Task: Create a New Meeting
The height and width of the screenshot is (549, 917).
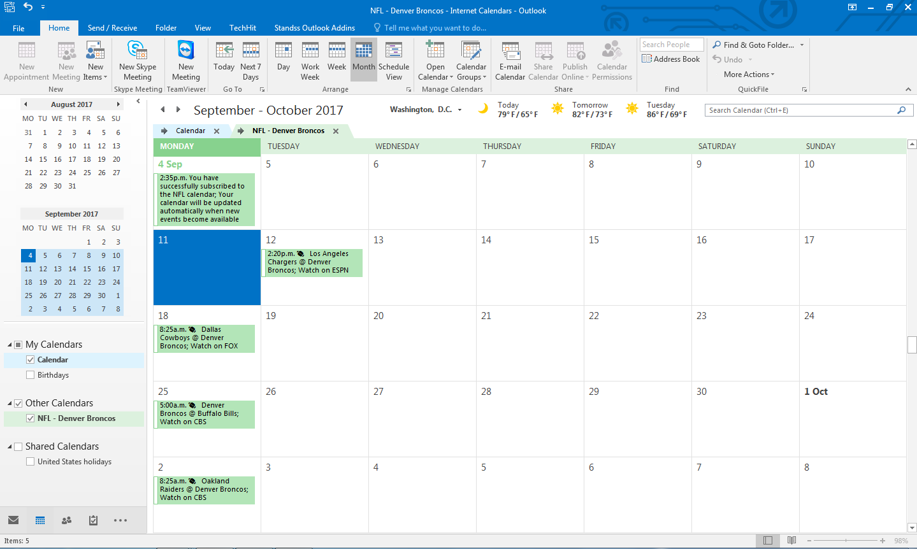Action: click(66, 61)
